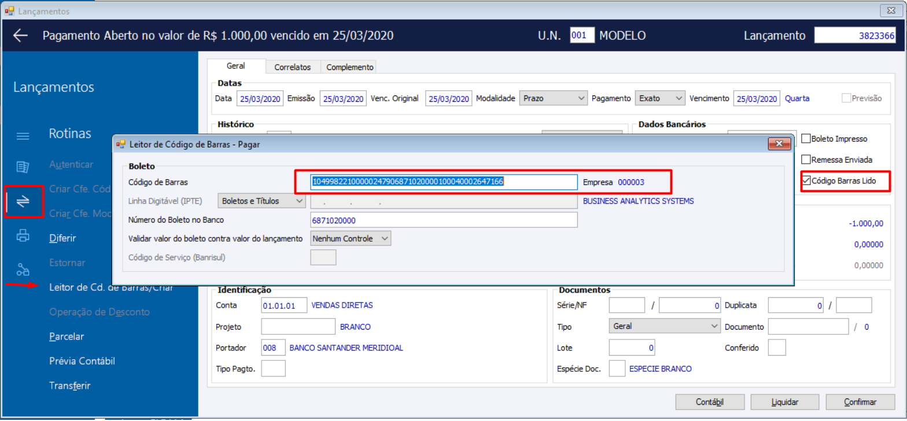
Task: Open Prévia Contábil routine
Action: pyautogui.click(x=82, y=361)
